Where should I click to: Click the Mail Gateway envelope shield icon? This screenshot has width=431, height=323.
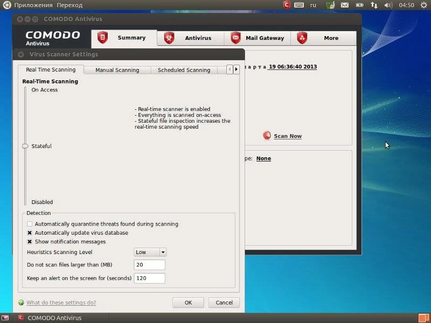(x=235, y=38)
